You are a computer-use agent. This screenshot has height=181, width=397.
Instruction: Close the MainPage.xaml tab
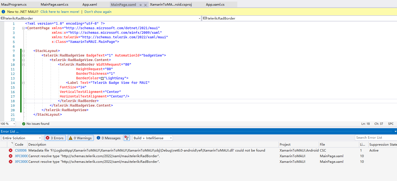145,5
